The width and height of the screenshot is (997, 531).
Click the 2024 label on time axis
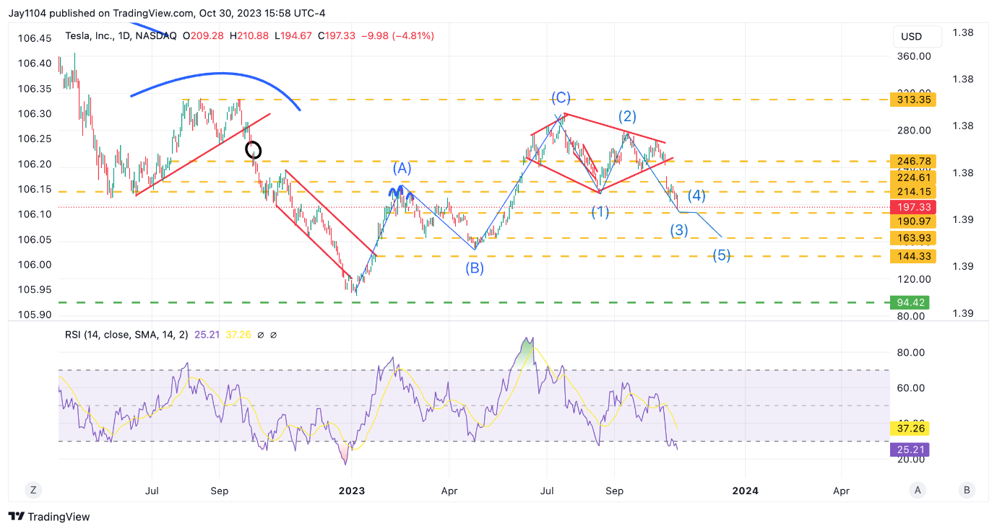coord(745,491)
